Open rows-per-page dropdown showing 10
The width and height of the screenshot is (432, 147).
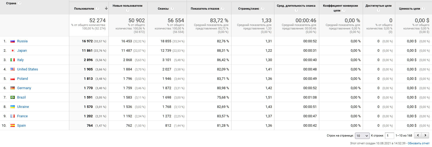pos(362,136)
